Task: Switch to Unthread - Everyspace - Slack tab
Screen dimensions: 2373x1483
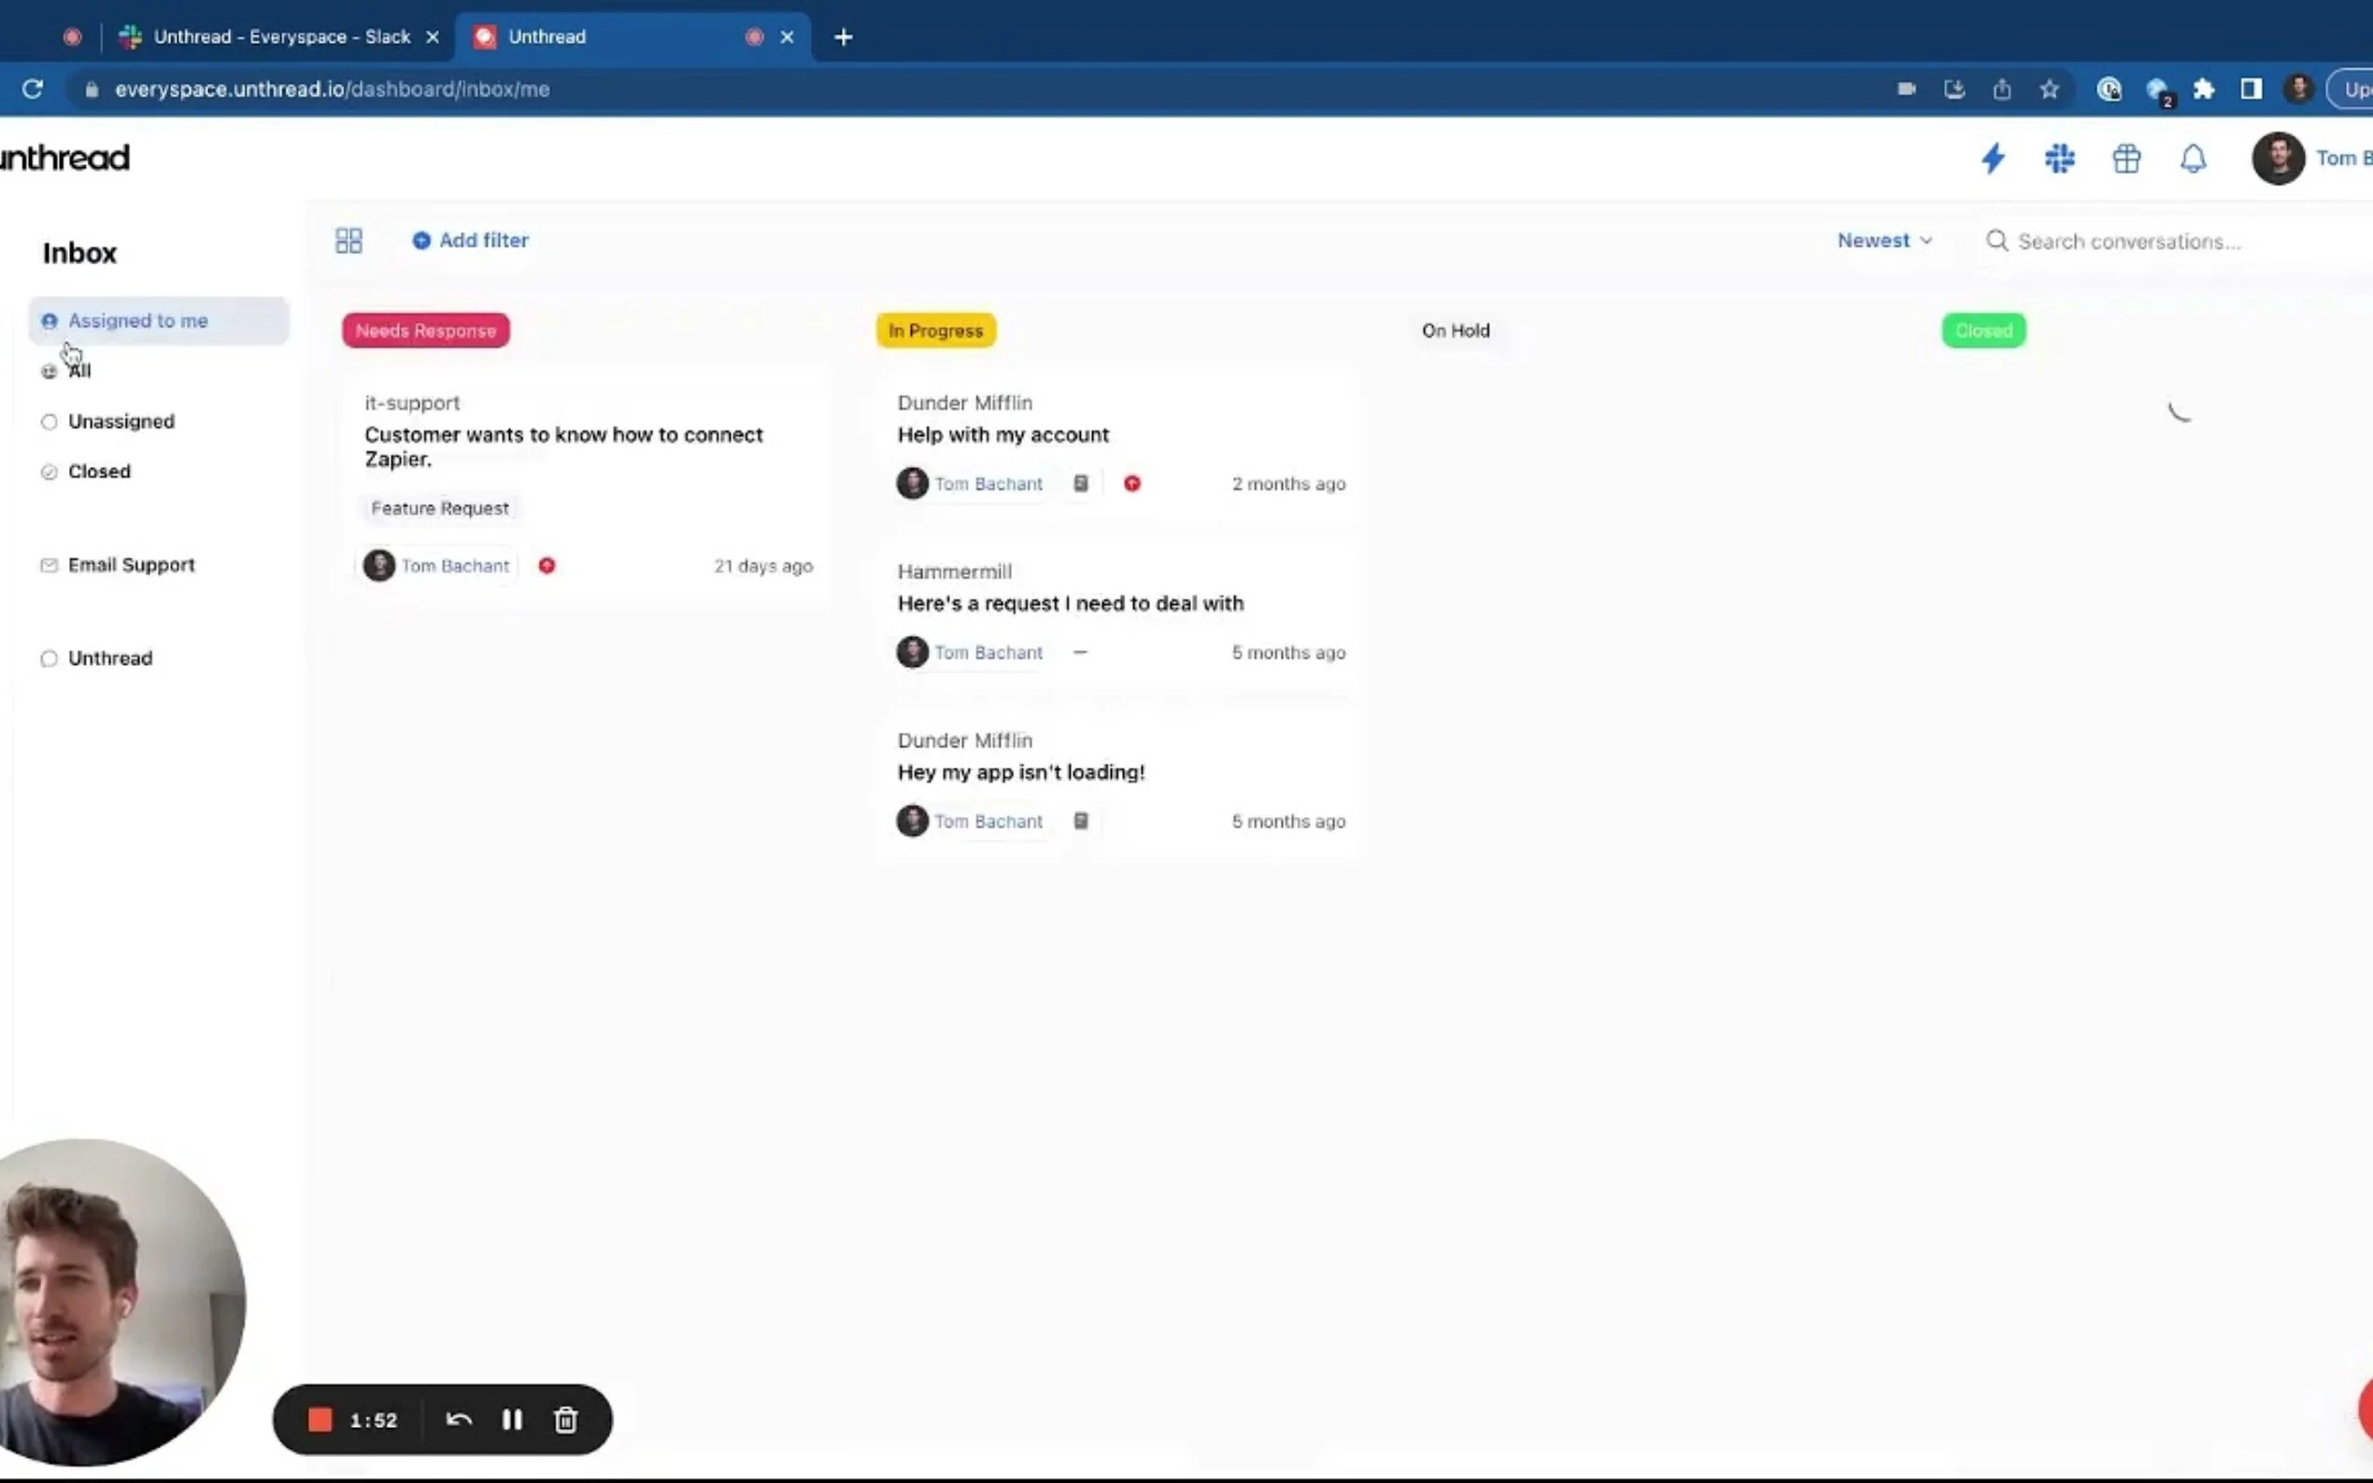Action: (x=281, y=36)
